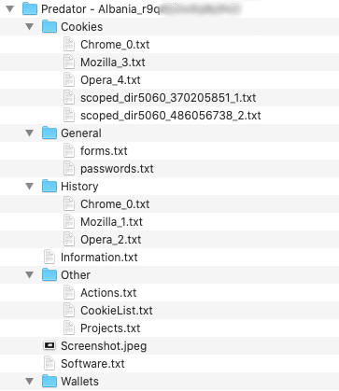This screenshot has width=339, height=391.
Task: Click the Projects.txt document icon
Action: [x=69, y=328]
